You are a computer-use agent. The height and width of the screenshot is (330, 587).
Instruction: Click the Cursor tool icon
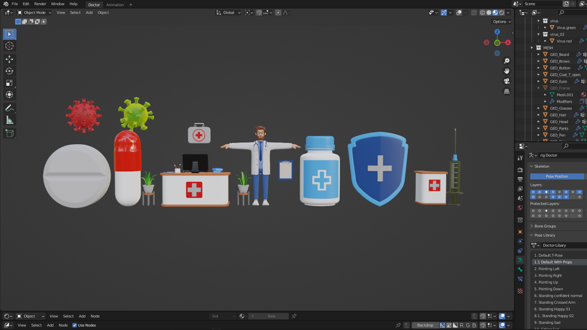click(x=9, y=46)
